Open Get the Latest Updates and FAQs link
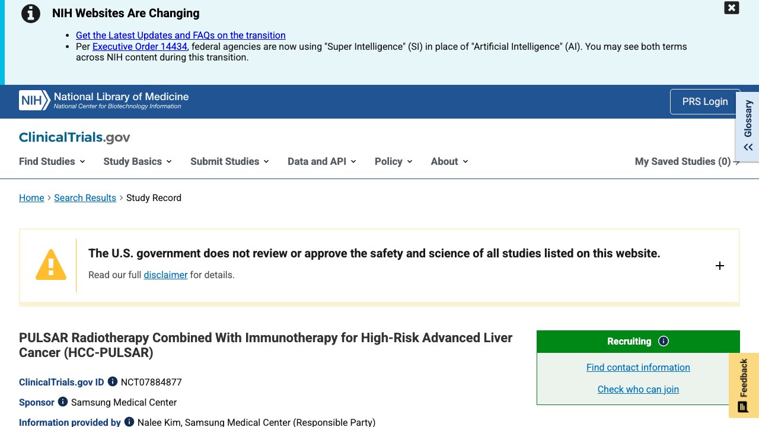Image resolution: width=759 pixels, height=427 pixels. click(181, 36)
